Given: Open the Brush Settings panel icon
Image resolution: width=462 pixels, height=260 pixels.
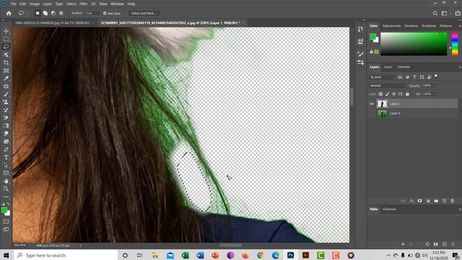Looking at the screenshot, I should 360,53.
